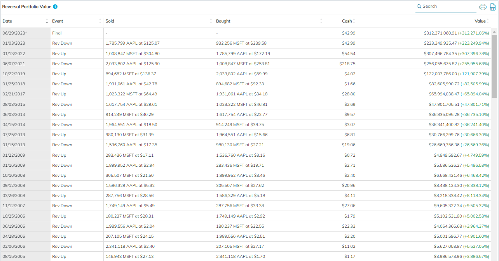Click the magnifier icon in the search box

419,7
